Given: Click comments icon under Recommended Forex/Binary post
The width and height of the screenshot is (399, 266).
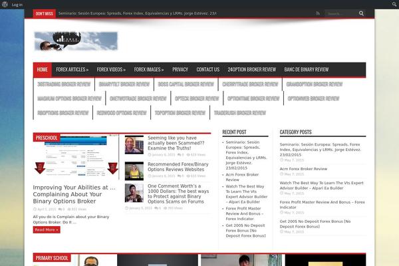Looking at the screenshot, I should pos(179,176).
